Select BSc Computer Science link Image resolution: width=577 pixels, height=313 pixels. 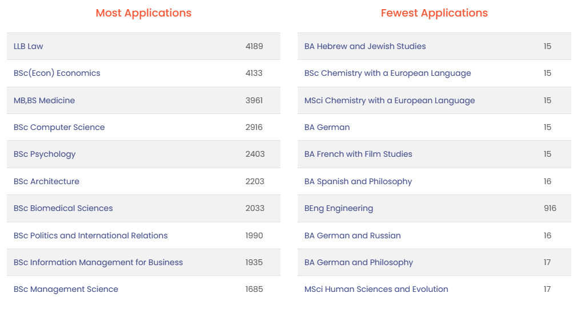click(x=59, y=127)
